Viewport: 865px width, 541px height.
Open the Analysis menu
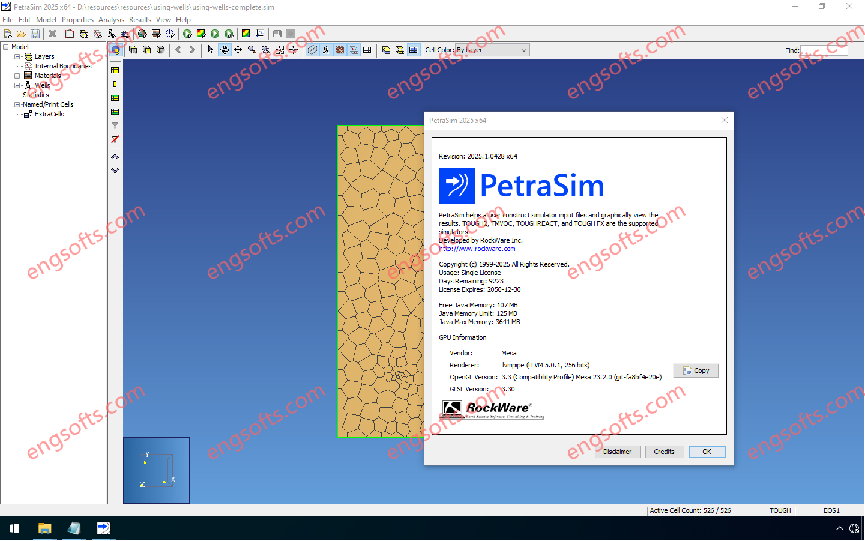click(x=111, y=20)
